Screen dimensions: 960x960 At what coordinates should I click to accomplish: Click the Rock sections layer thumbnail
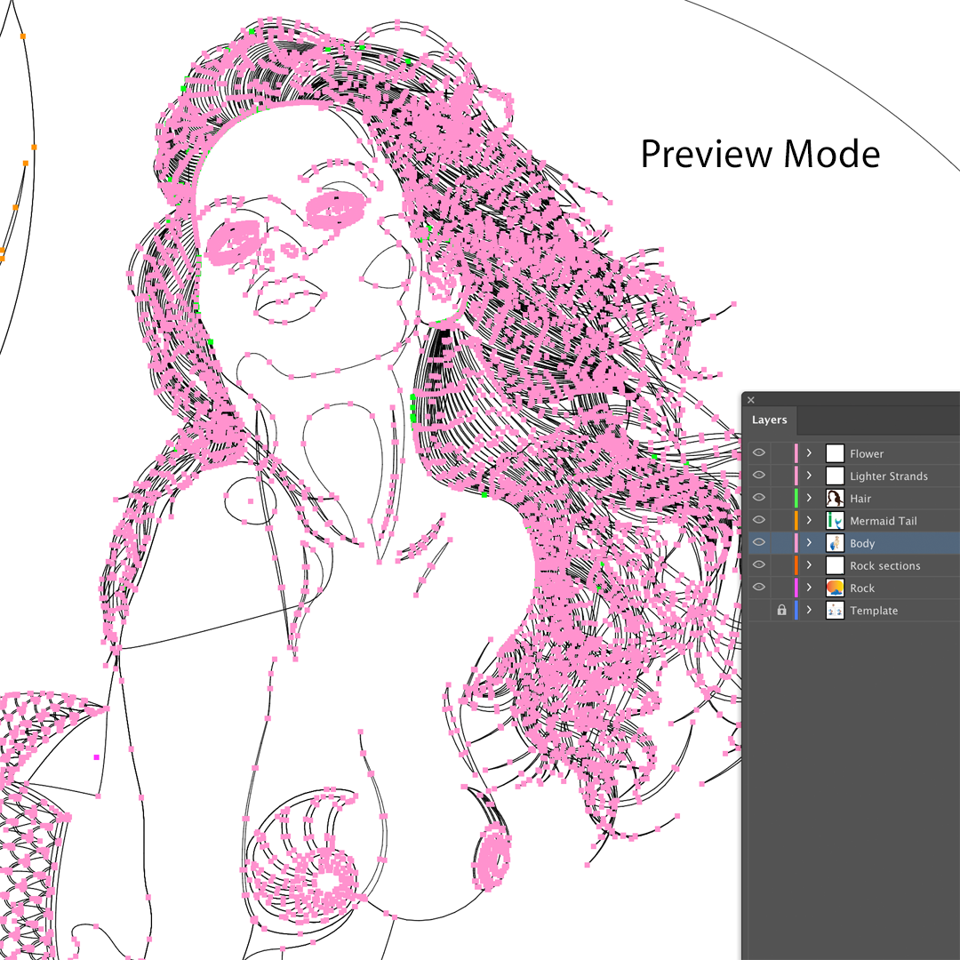835,565
